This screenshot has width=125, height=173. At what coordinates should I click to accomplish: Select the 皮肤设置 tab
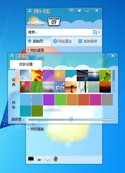26,64
